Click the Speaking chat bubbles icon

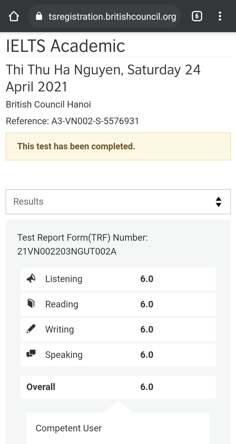pyautogui.click(x=31, y=354)
